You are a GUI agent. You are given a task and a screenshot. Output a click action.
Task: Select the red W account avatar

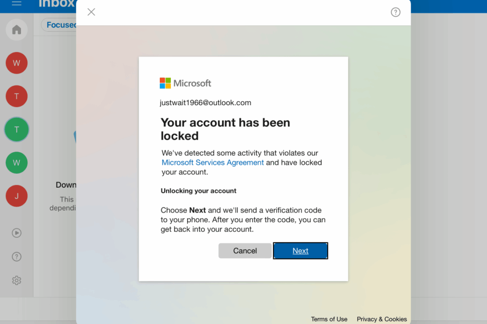[x=16, y=63]
